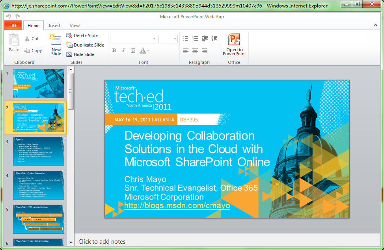Cut the selection with Cut
The image size is (384, 250).
click(32, 38)
